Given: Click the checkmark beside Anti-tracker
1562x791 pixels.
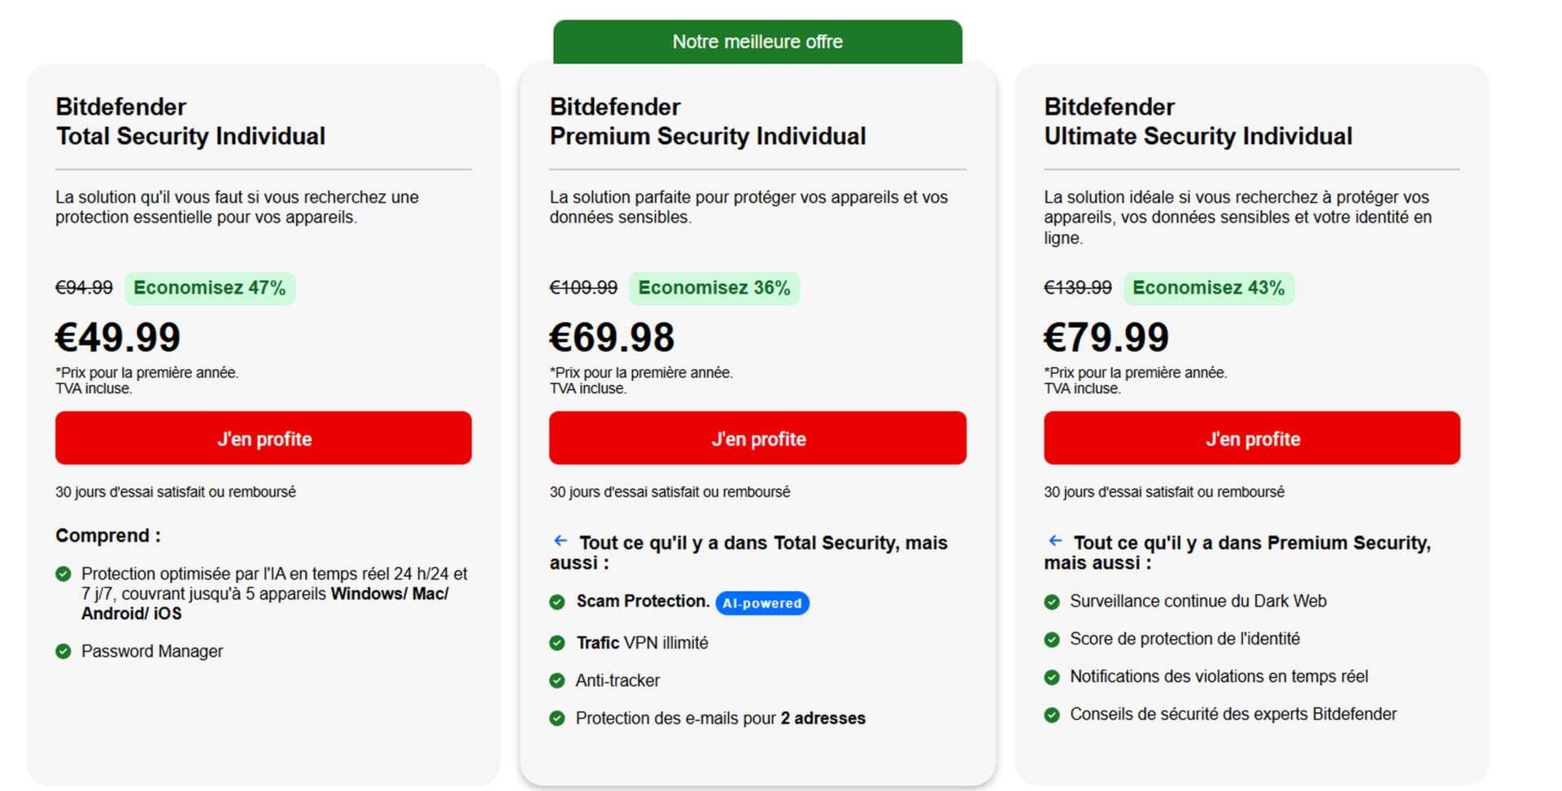Looking at the screenshot, I should click(x=557, y=680).
